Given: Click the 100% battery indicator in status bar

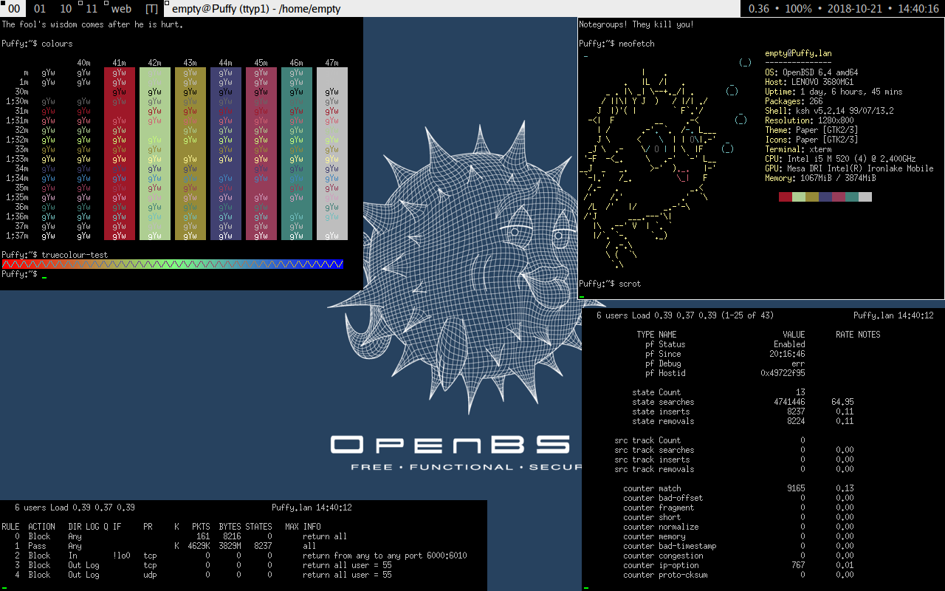Looking at the screenshot, I should click(798, 9).
